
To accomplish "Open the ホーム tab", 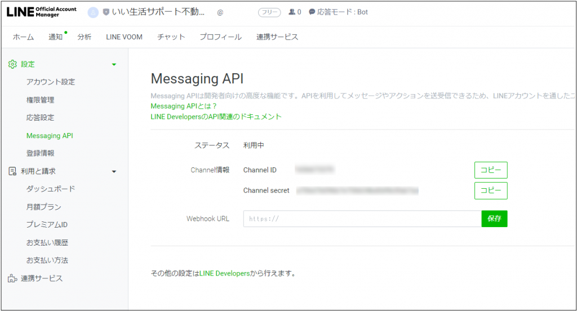I will 23,37.
